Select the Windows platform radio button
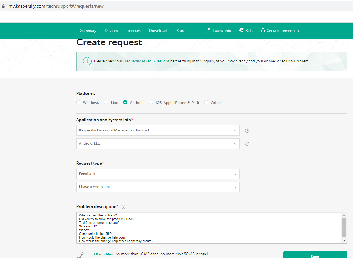This screenshot has width=353, height=258. [x=78, y=102]
